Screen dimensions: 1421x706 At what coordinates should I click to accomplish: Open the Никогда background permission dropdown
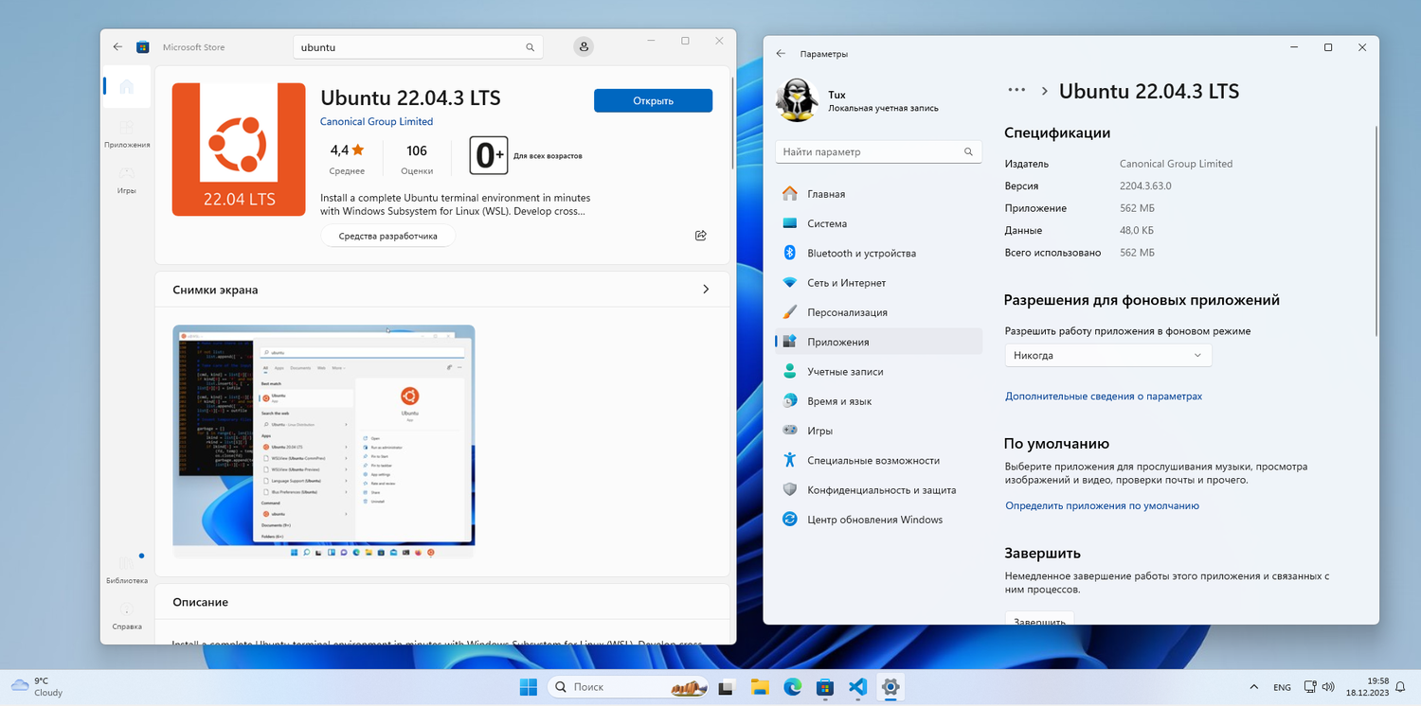(1108, 356)
